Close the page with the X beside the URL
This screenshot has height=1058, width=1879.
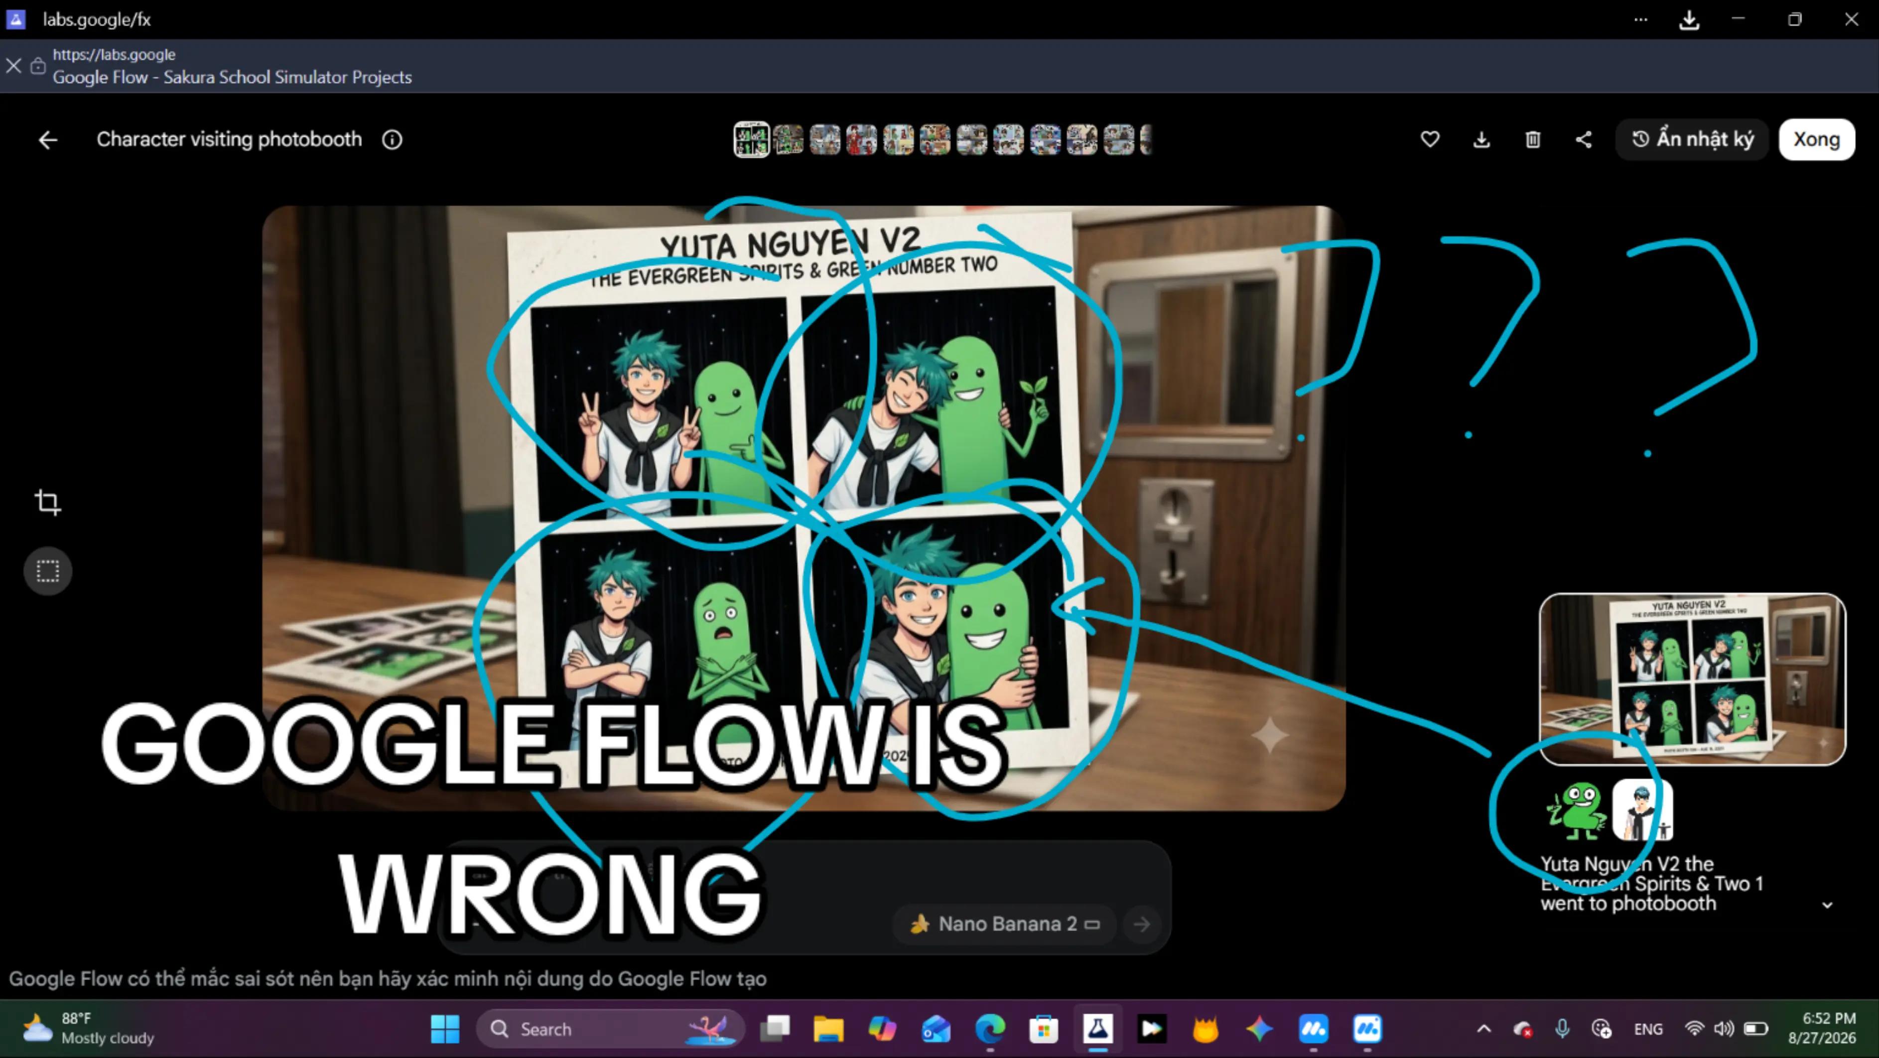pos(13,66)
